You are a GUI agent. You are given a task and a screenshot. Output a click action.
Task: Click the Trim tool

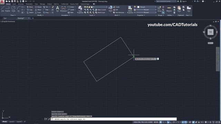click(46, 7)
